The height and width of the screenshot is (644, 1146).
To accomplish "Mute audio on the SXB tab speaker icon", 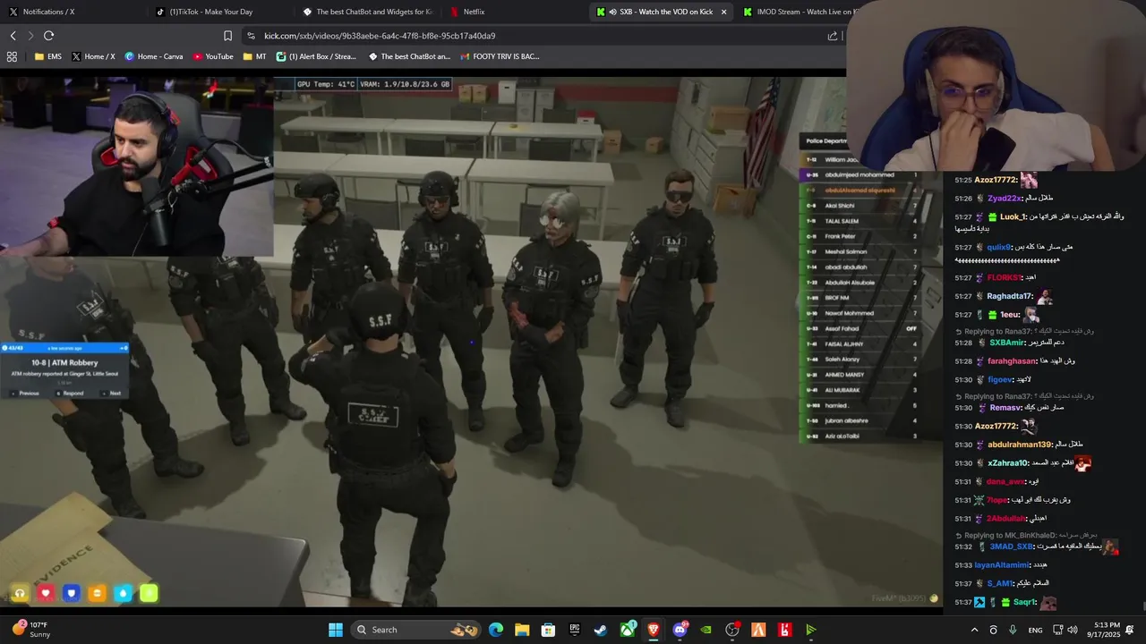I will [614, 12].
